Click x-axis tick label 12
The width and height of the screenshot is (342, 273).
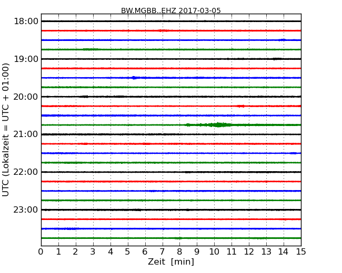[249, 252]
